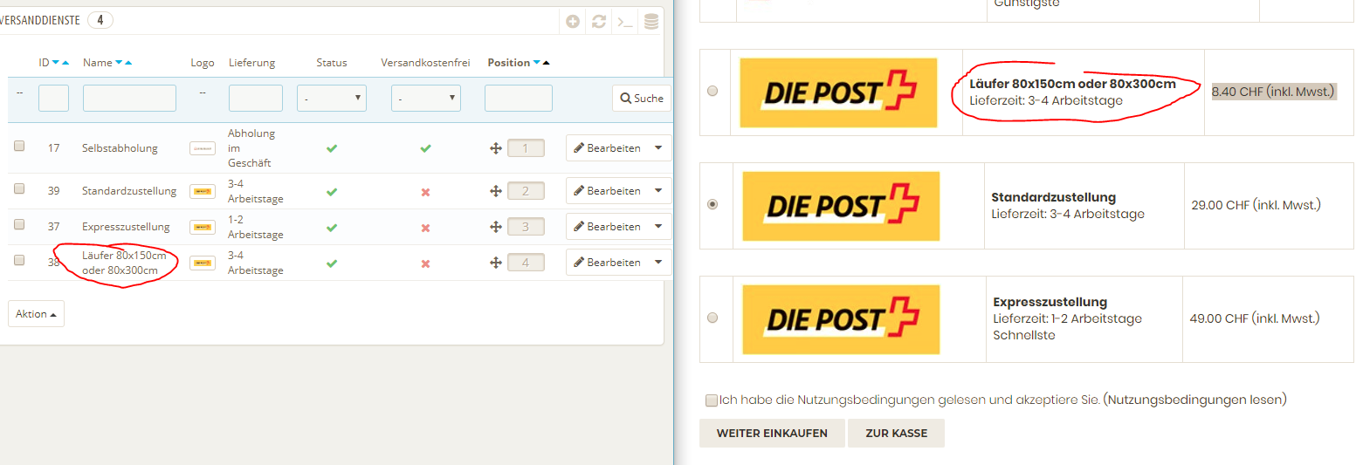The image size is (1363, 465).
Task: Expand Bearbeiten options arrow for Läufer 80x150cm
Action: click(x=658, y=263)
